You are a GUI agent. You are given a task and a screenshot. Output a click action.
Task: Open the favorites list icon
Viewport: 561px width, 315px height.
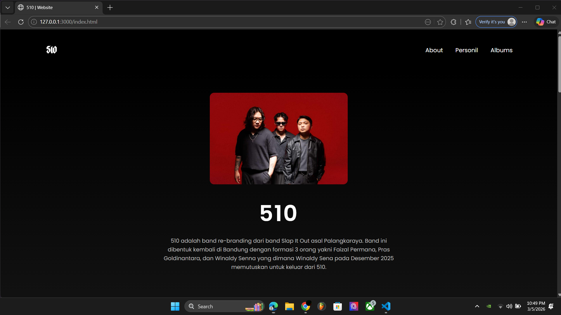pos(468,22)
